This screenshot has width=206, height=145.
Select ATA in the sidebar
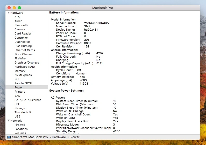pos(17,17)
